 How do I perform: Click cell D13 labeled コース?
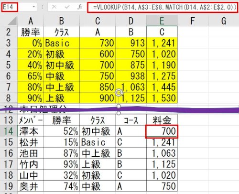(131, 120)
